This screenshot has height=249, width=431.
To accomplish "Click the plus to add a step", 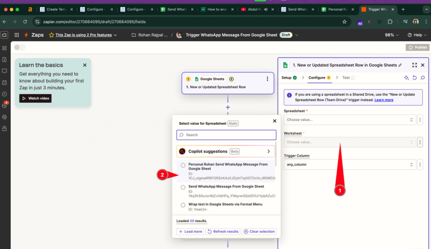I will coord(228,107).
